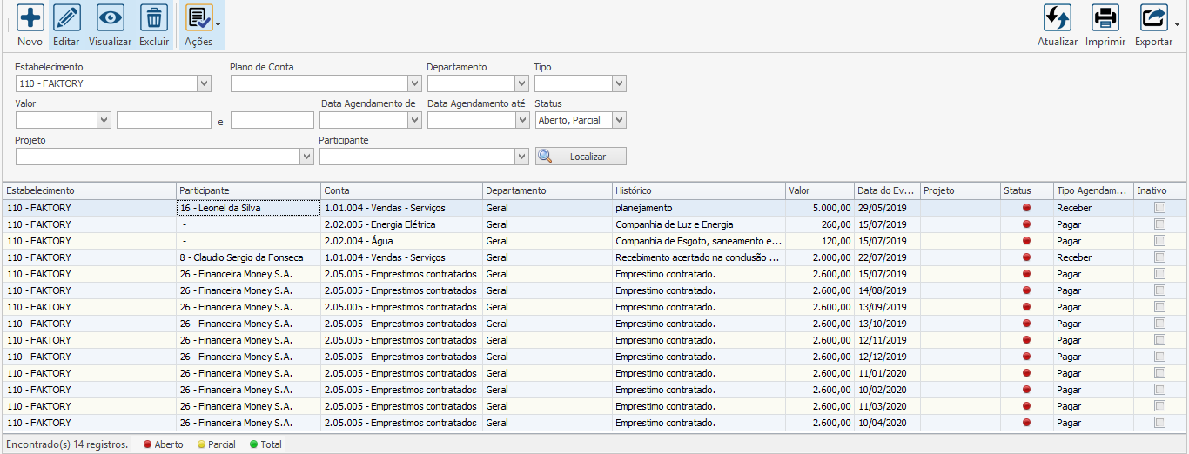The height and width of the screenshot is (454, 1189).
Task: Click the Visualizar eye icon
Action: click(110, 18)
